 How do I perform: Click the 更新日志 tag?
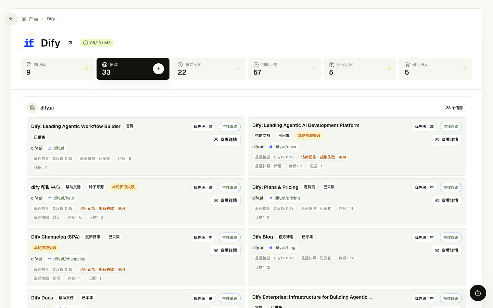pos(92,237)
